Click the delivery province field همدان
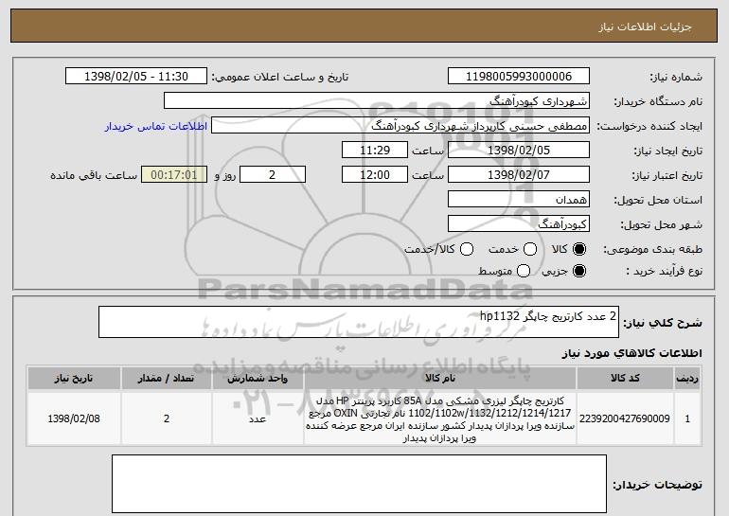 point(519,200)
